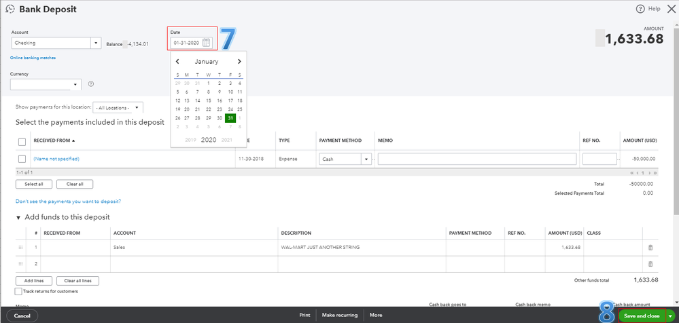Select January 10 in the calendar
Image resolution: width=679 pixels, height=323 pixels.
coord(230,92)
